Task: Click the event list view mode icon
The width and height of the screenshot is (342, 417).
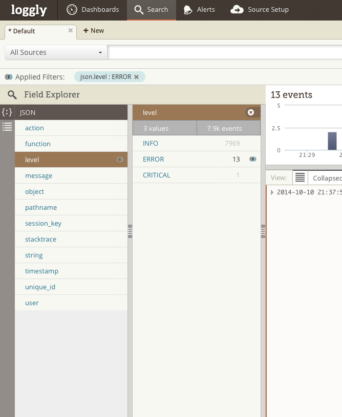Action: (300, 177)
